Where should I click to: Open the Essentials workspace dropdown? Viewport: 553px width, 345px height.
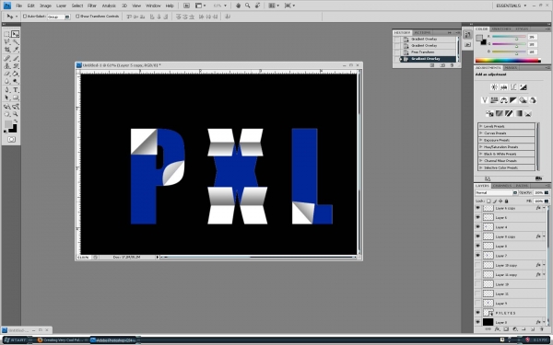pyautogui.click(x=512, y=6)
